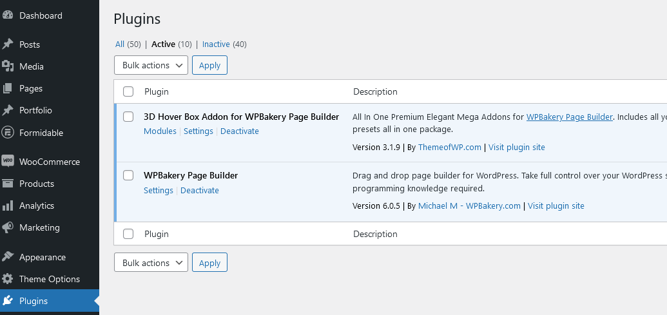Image resolution: width=667 pixels, height=315 pixels.
Task: Click the WooCommerce logo icon
Action: [x=8, y=161]
